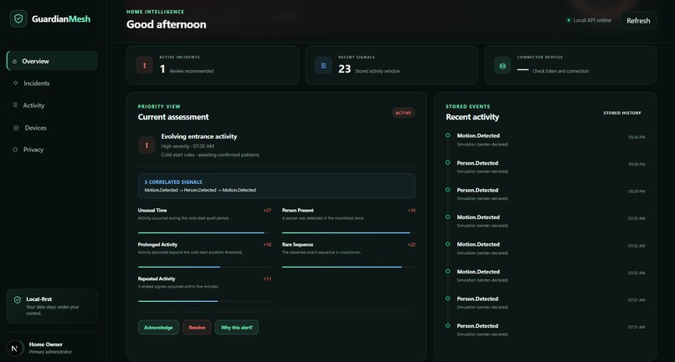Screen dimensions: 675x362
Task: Click the Prolonged Activity factor label
Action: point(157,245)
